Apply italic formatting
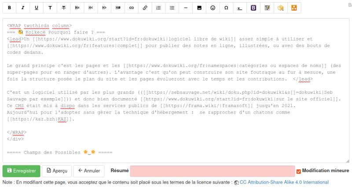This screenshot has width=352, height=188. [x=23, y=8]
